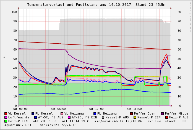The width and height of the screenshot is (193, 130).
Task: Select the magenta Luftfeuchte legend swatch
Action: pyautogui.click(x=6, y=117)
